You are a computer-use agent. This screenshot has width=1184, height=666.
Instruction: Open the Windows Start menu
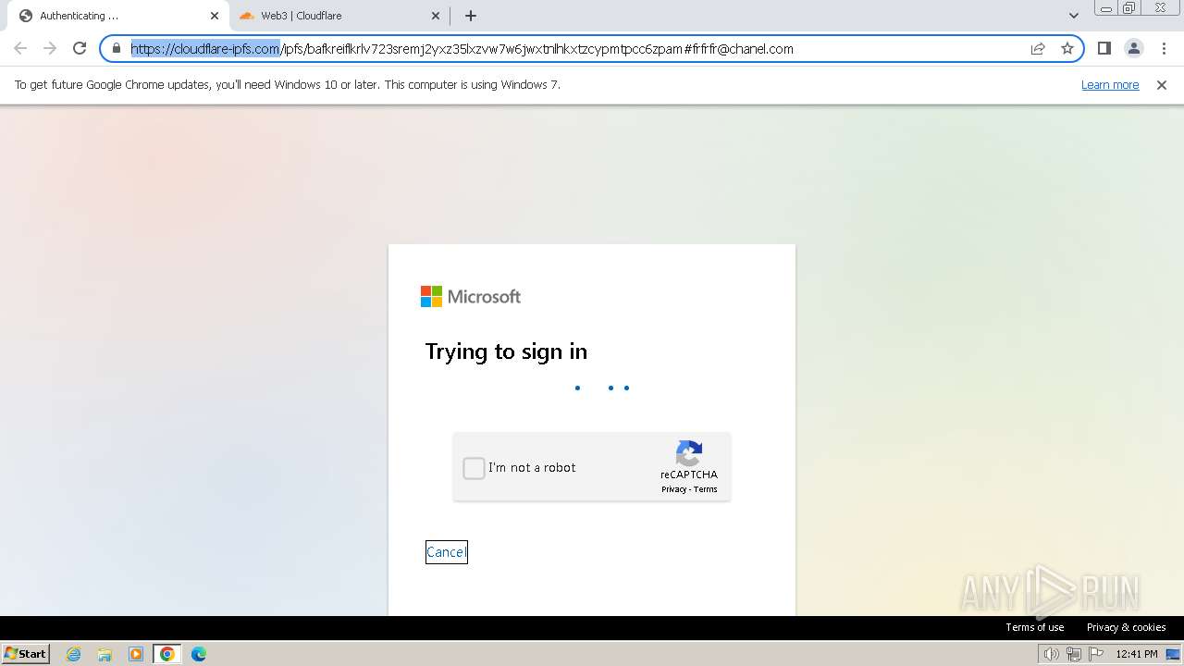pyautogui.click(x=26, y=654)
